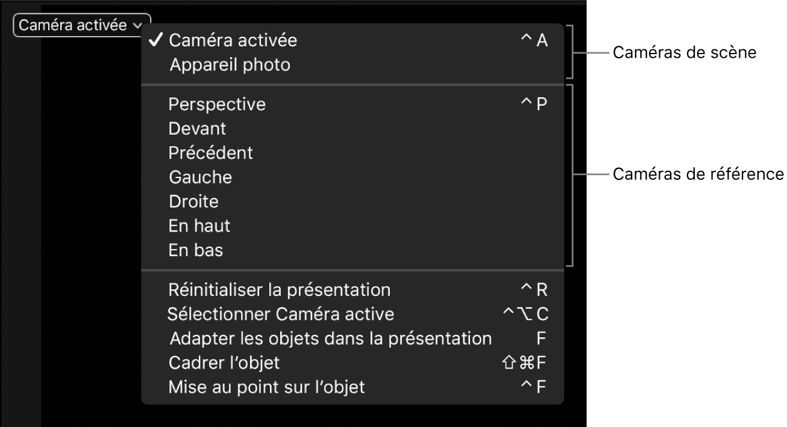Click the chevron on the camera pop-up
This screenshot has height=427, width=787.
(x=137, y=26)
